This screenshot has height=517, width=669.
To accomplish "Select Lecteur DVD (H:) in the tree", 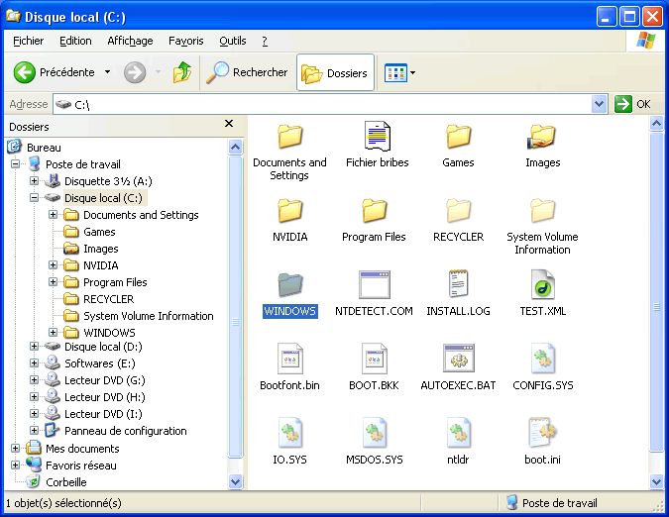I will [104, 397].
